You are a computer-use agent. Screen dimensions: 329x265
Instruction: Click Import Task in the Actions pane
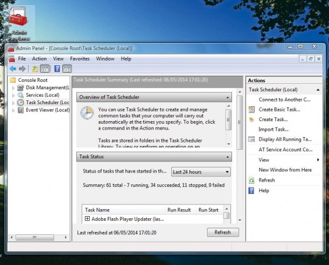[x=273, y=129]
